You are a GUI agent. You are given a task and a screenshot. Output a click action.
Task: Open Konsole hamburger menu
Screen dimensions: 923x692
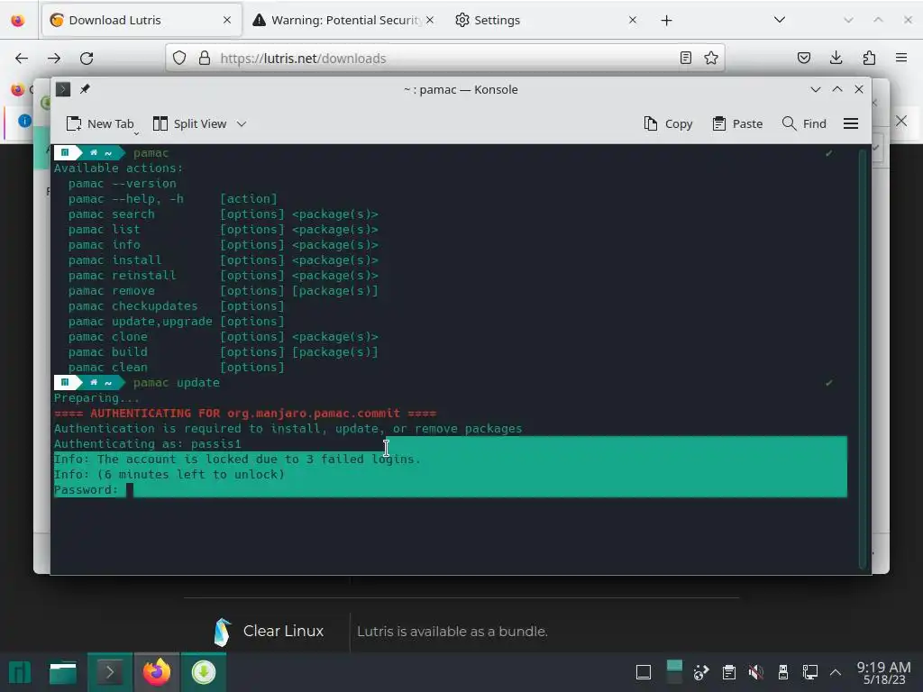coord(851,123)
